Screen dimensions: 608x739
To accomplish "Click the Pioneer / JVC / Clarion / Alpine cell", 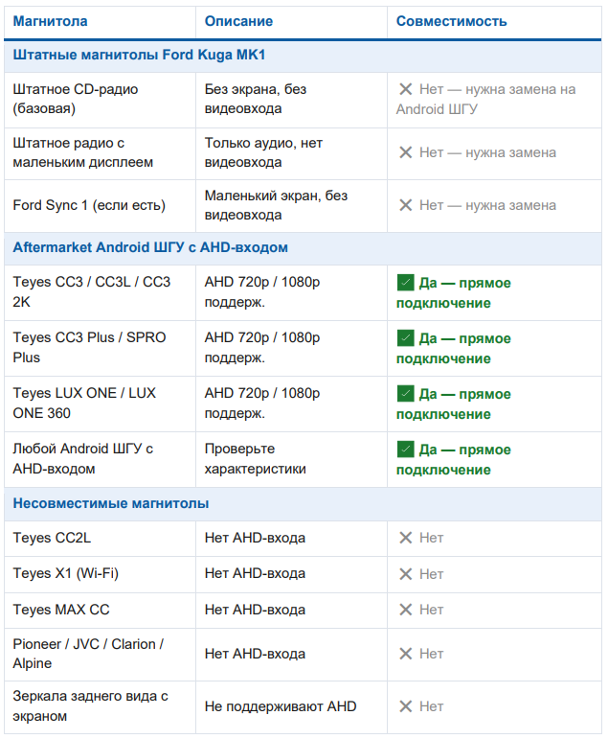I will pos(100,654).
